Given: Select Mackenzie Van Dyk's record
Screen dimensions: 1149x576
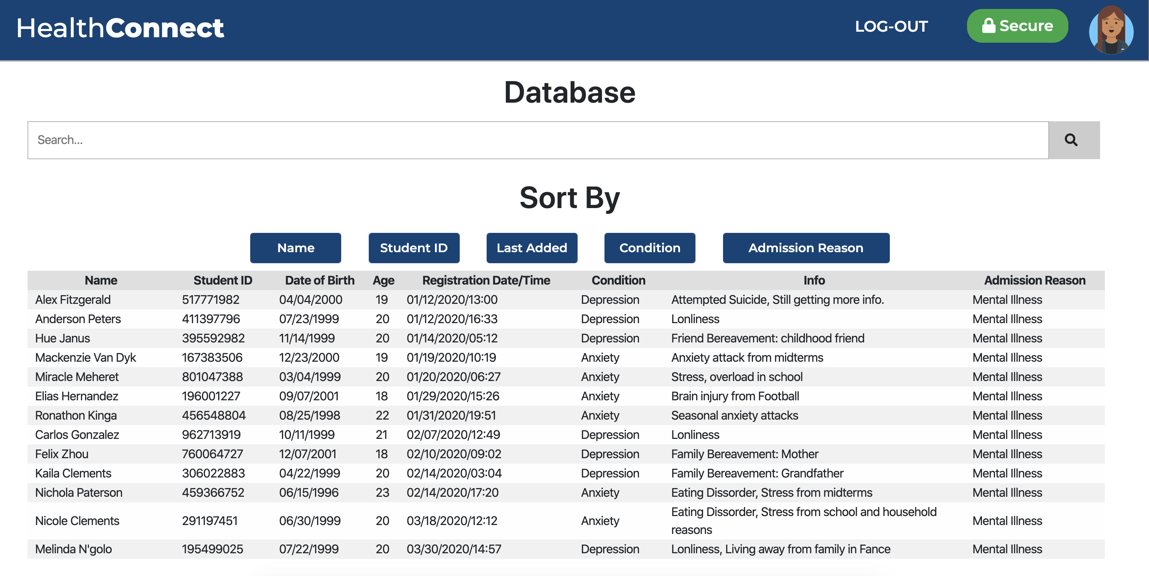Looking at the screenshot, I should click(x=85, y=358).
